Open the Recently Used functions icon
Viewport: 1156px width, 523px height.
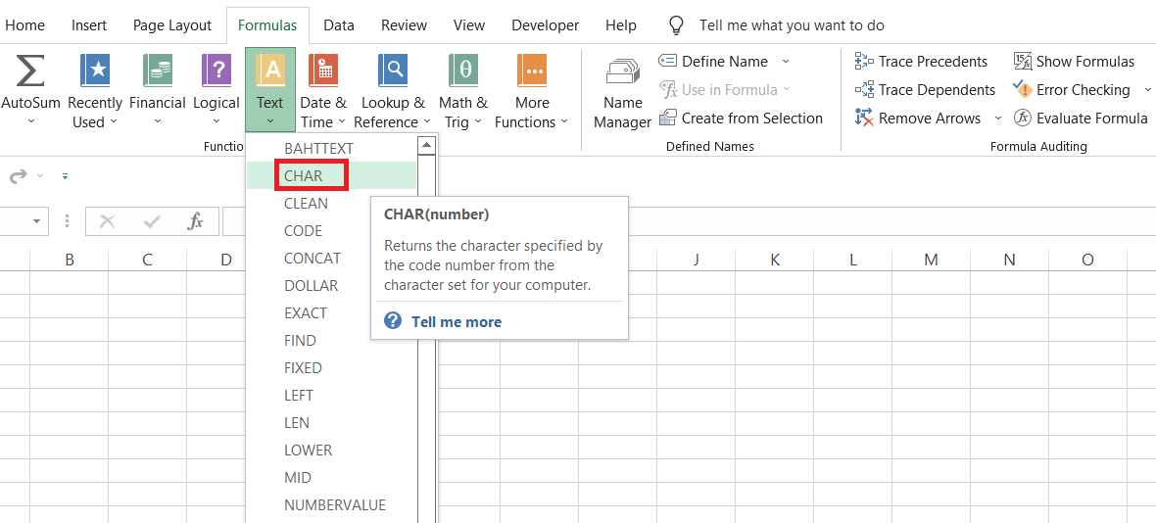(95, 71)
